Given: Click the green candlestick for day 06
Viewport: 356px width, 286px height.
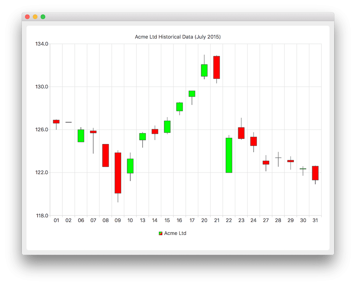Looking at the screenshot, I should (81, 136).
